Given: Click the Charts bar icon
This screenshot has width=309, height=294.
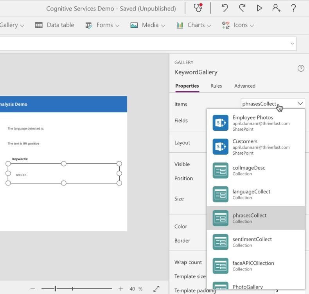Looking at the screenshot, I should (180, 25).
